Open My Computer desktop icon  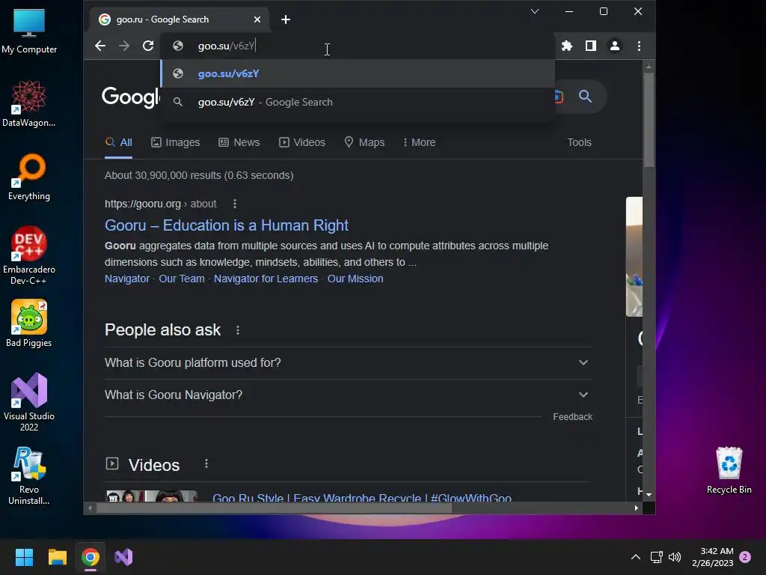tap(29, 31)
